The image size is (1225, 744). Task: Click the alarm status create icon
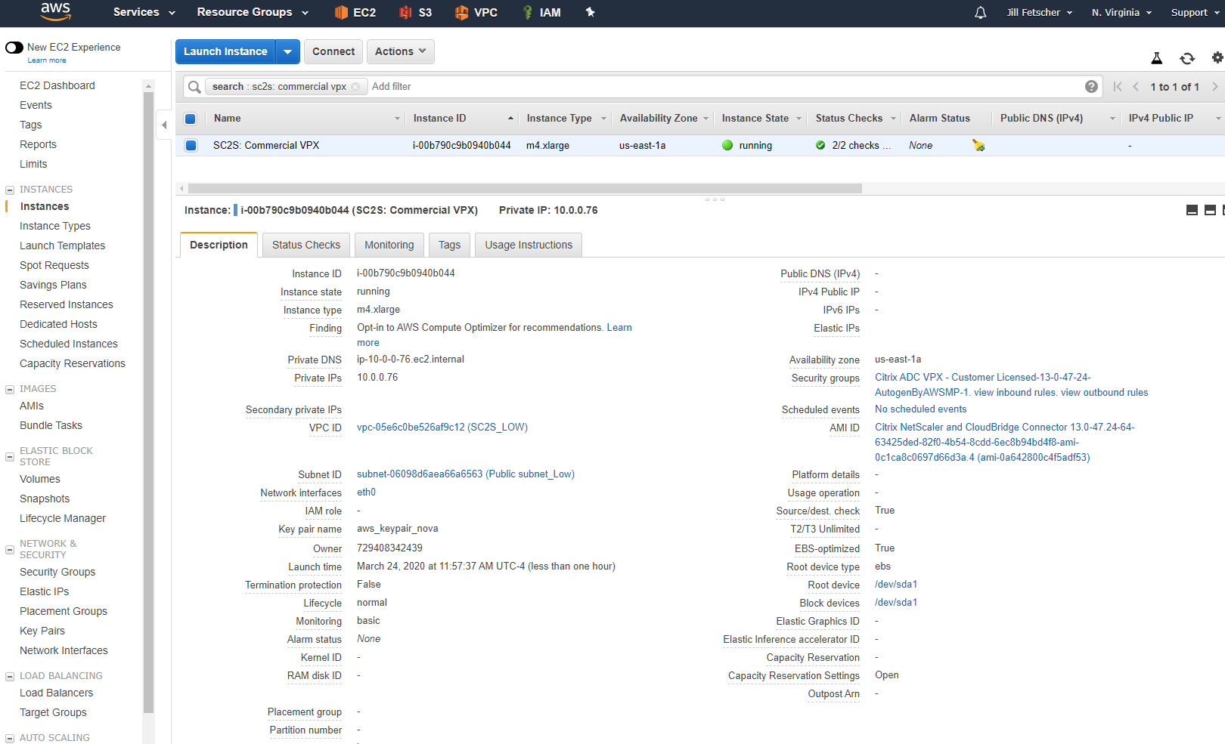978,146
